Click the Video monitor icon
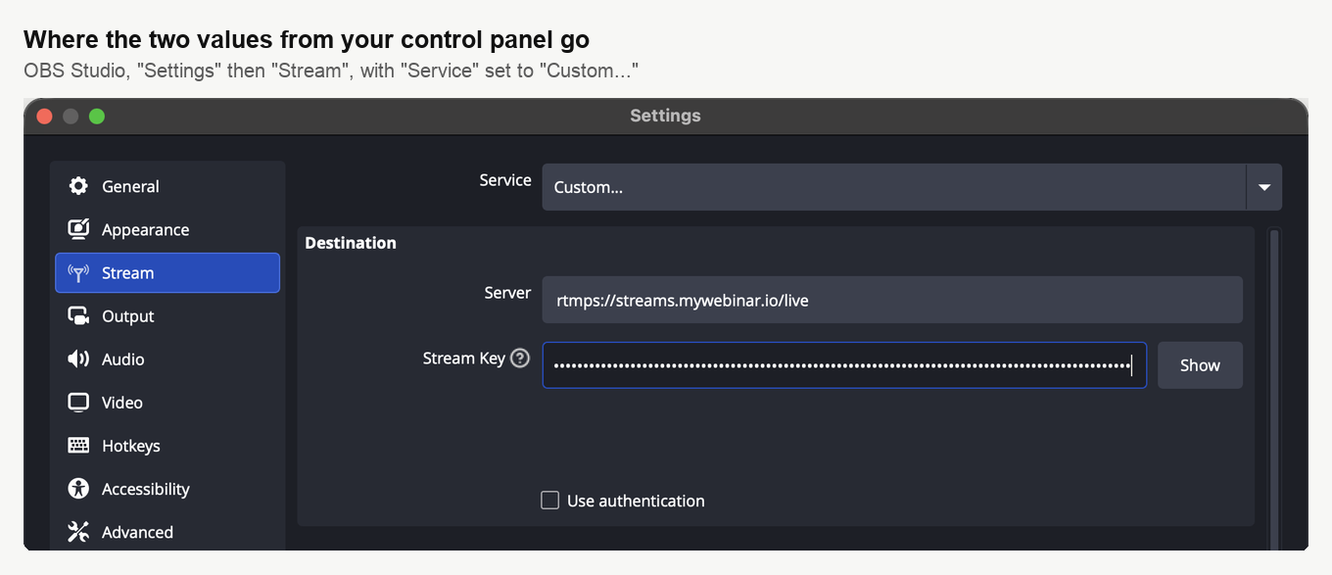 [78, 402]
